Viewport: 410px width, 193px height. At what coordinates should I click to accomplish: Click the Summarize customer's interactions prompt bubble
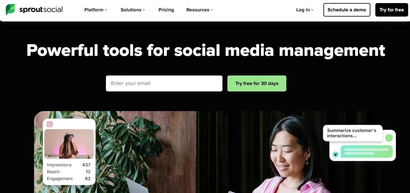click(x=353, y=133)
